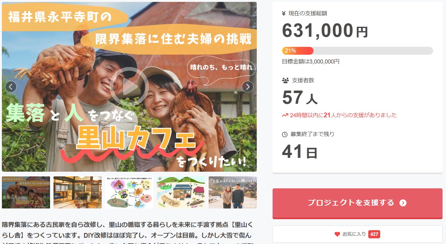Click the 24時間以内に21人 support notice

click(x=339, y=115)
